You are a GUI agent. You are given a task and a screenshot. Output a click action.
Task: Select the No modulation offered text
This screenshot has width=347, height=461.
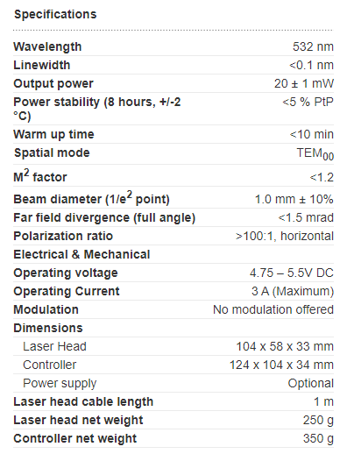click(273, 309)
